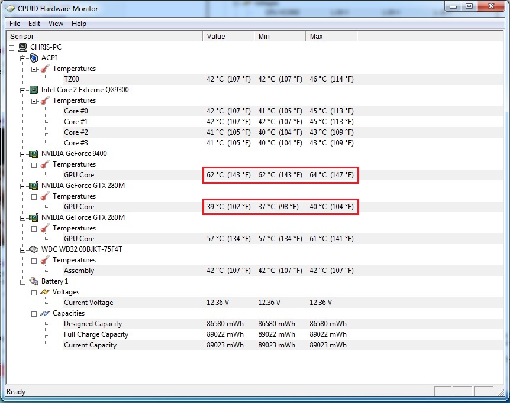Click the 64 °C max GPU Core value
510x403 pixels.
click(331, 175)
